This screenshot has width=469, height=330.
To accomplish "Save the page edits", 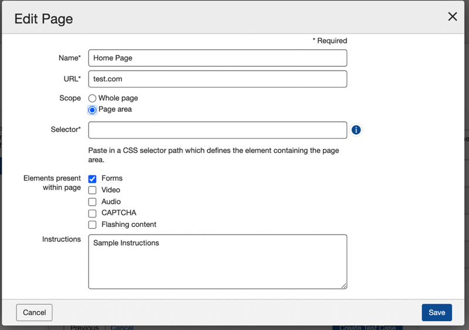I will [x=436, y=312].
